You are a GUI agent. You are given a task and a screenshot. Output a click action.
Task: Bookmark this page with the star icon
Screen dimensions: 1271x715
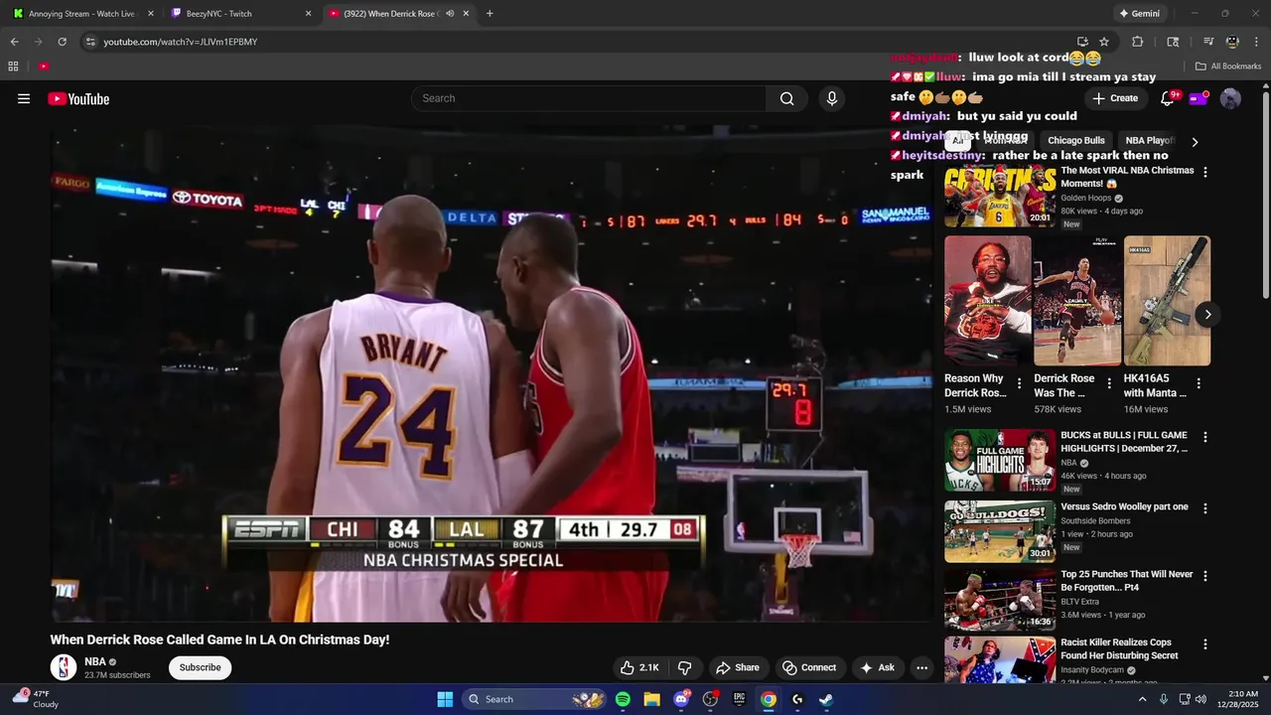click(x=1104, y=42)
